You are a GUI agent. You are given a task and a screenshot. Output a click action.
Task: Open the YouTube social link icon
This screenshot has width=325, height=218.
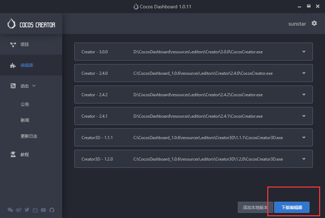click(43, 210)
